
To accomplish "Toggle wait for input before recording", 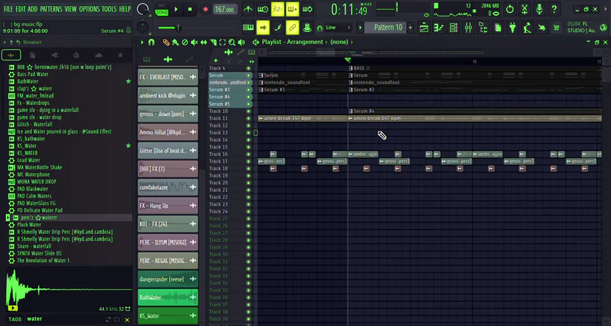I will click(x=263, y=9).
